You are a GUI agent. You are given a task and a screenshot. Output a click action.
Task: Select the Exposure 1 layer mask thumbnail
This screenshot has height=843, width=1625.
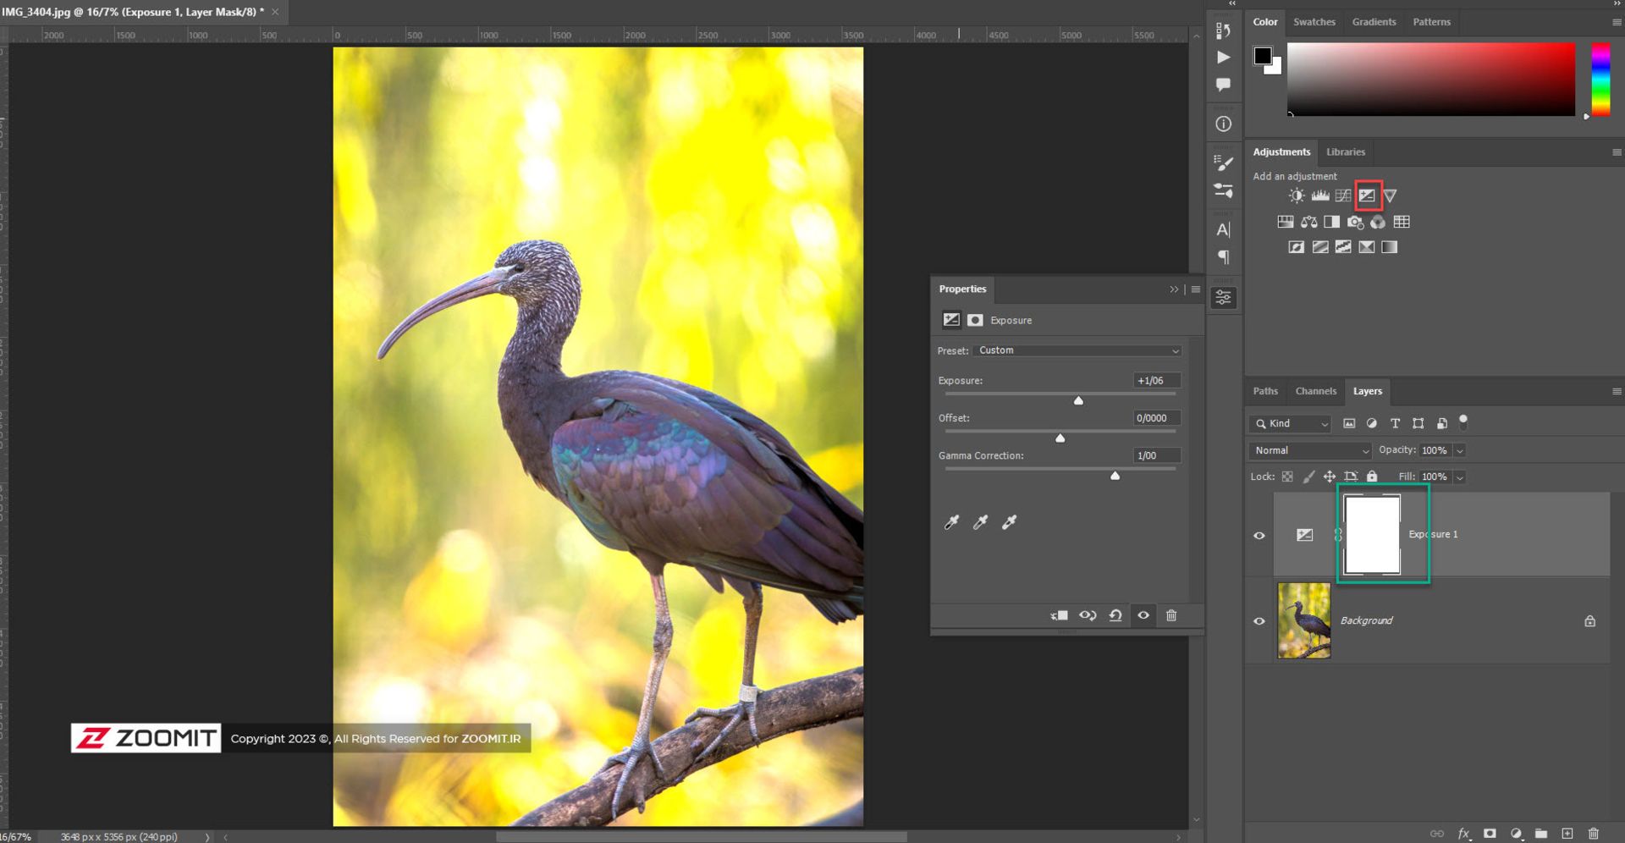click(x=1372, y=536)
